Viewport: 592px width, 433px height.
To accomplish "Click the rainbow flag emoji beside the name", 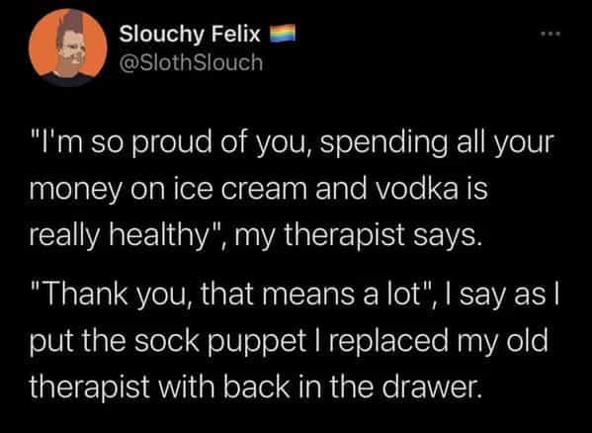I will pos(282,34).
